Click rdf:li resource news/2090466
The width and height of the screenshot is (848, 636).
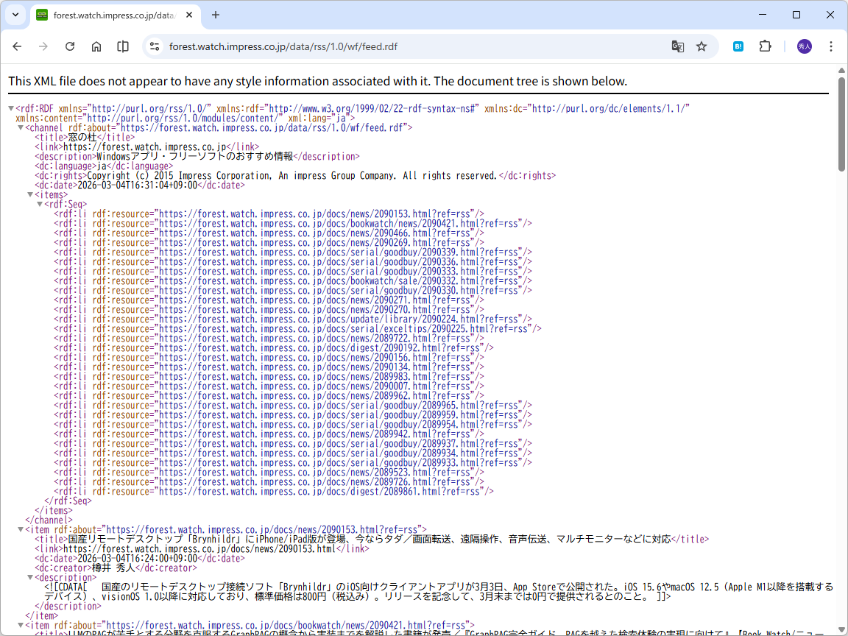pyautogui.click(x=269, y=233)
